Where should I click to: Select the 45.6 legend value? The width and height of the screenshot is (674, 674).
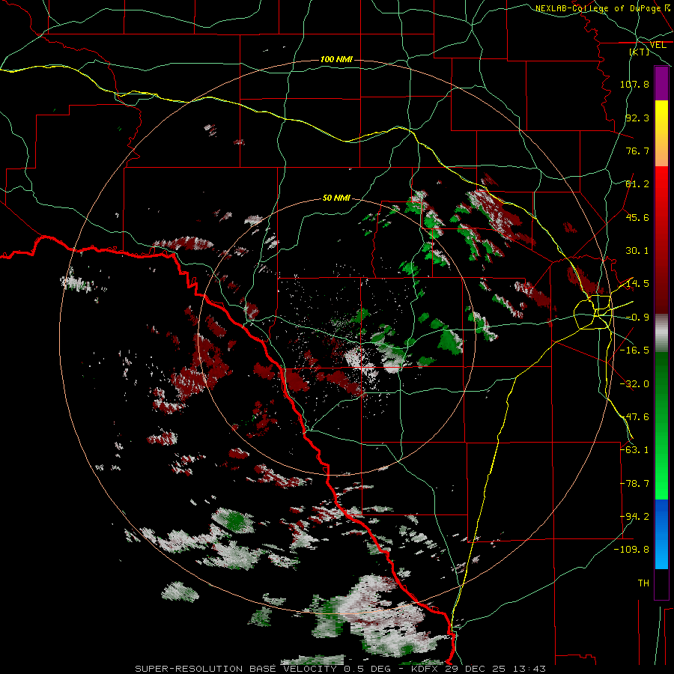(x=637, y=217)
